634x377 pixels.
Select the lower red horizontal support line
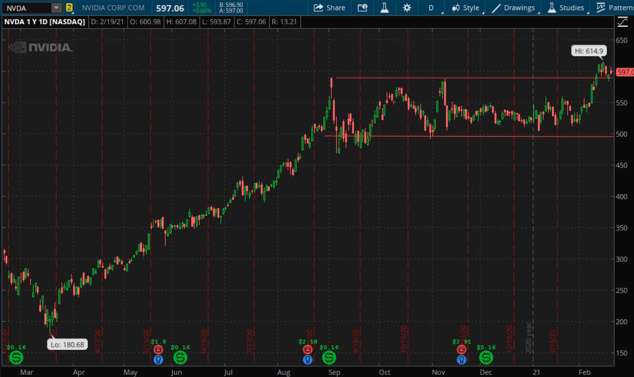469,136
